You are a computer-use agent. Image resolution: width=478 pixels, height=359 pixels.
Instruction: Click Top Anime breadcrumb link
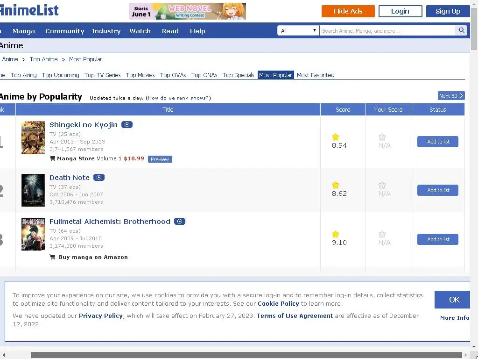(43, 59)
